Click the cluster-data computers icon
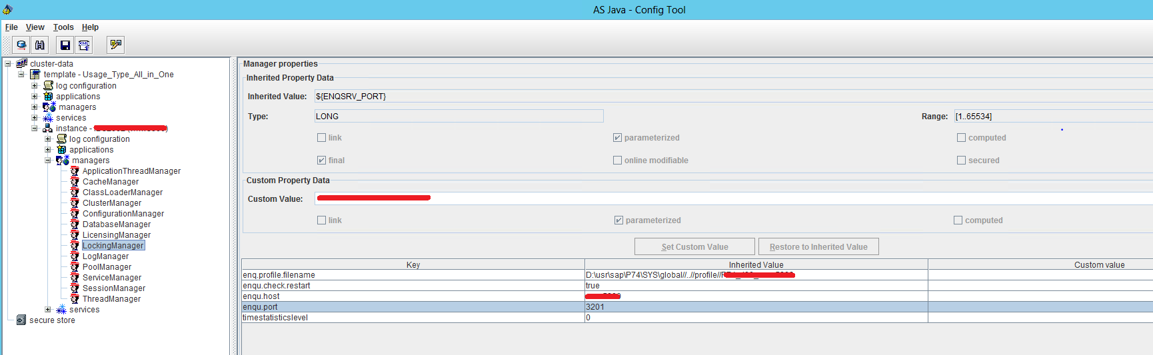This screenshot has height=355, width=1153. pyautogui.click(x=21, y=64)
